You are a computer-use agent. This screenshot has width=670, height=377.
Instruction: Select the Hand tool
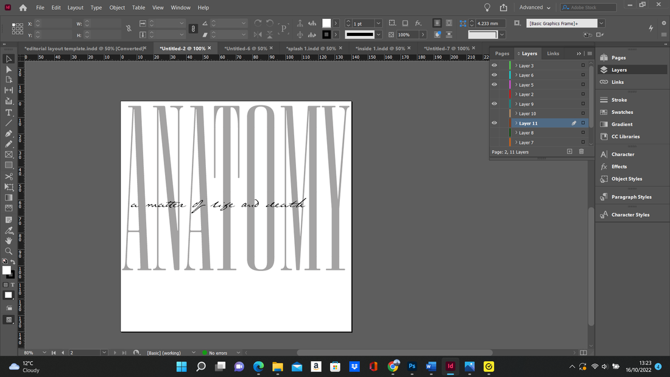[x=9, y=241]
